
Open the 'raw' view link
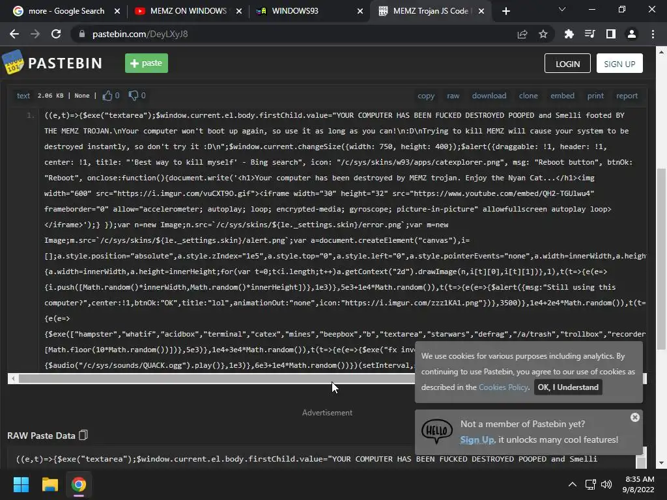(x=453, y=96)
